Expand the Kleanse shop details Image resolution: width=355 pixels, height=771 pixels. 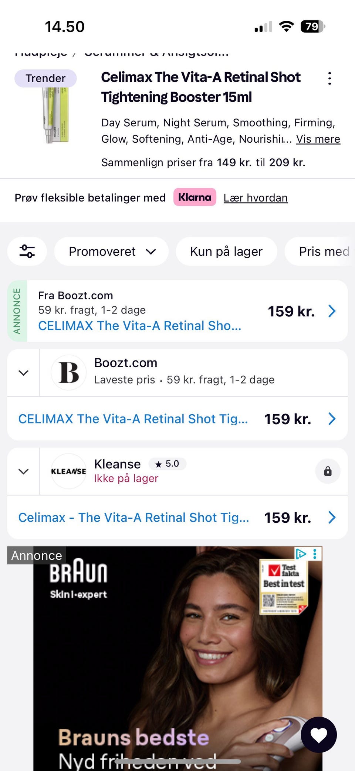point(23,471)
